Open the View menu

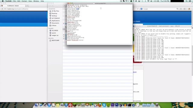(x=30, y=1)
